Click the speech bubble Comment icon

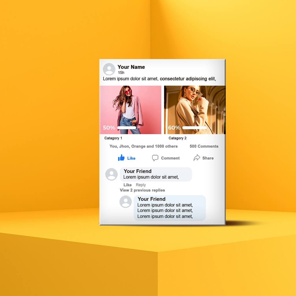[155, 158]
